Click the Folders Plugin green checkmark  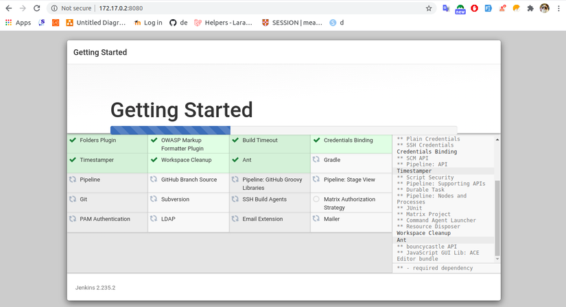(x=73, y=140)
